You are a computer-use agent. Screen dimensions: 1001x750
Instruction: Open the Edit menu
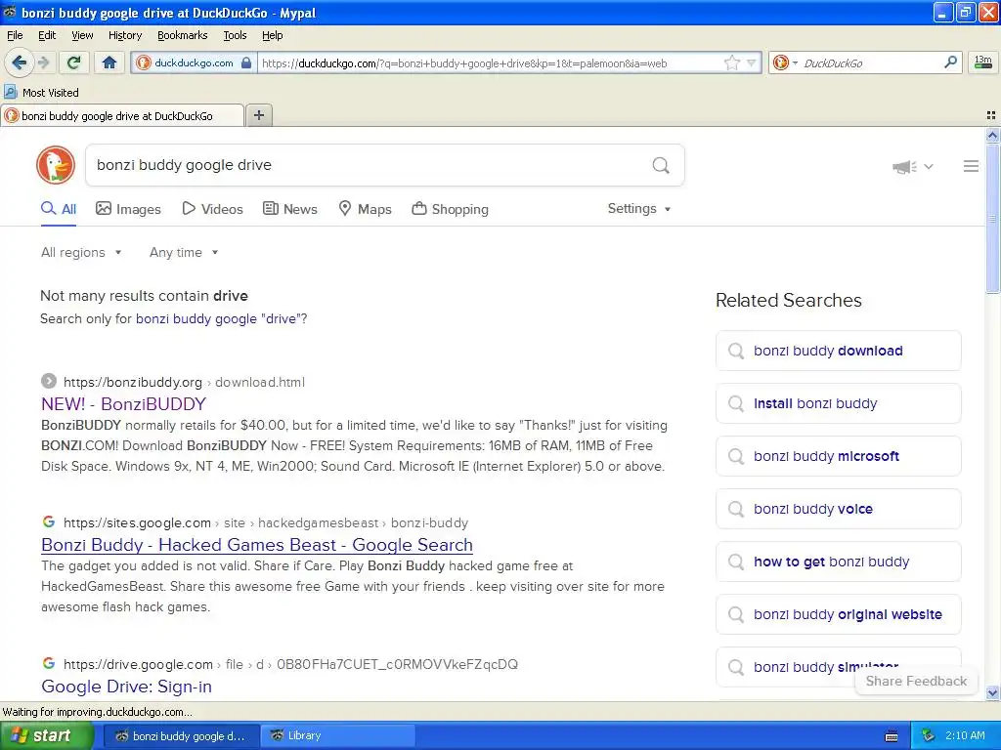pyautogui.click(x=47, y=35)
